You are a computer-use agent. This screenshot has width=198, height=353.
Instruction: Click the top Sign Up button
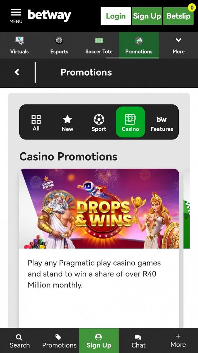pos(147,16)
